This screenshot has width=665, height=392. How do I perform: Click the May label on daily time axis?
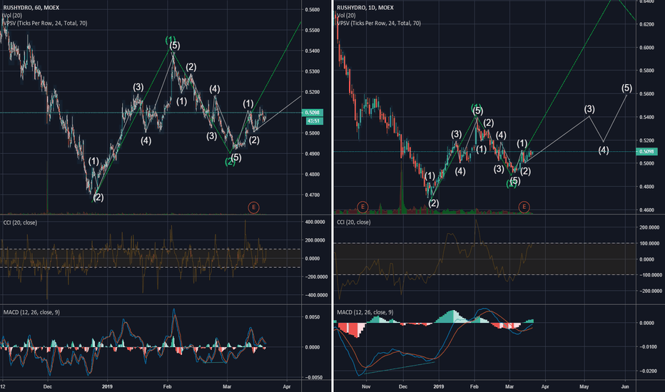(x=584, y=386)
